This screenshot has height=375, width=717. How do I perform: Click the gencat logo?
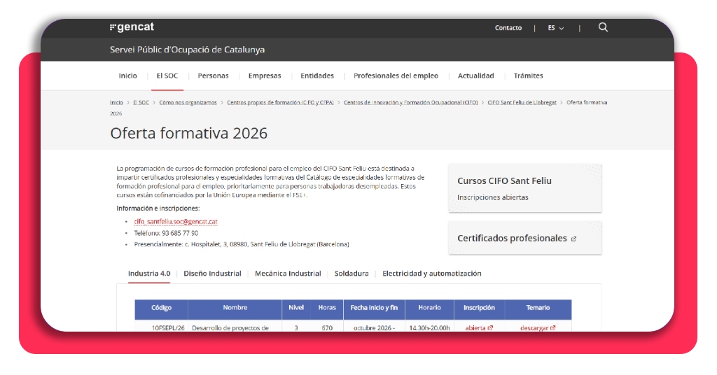[x=132, y=27]
